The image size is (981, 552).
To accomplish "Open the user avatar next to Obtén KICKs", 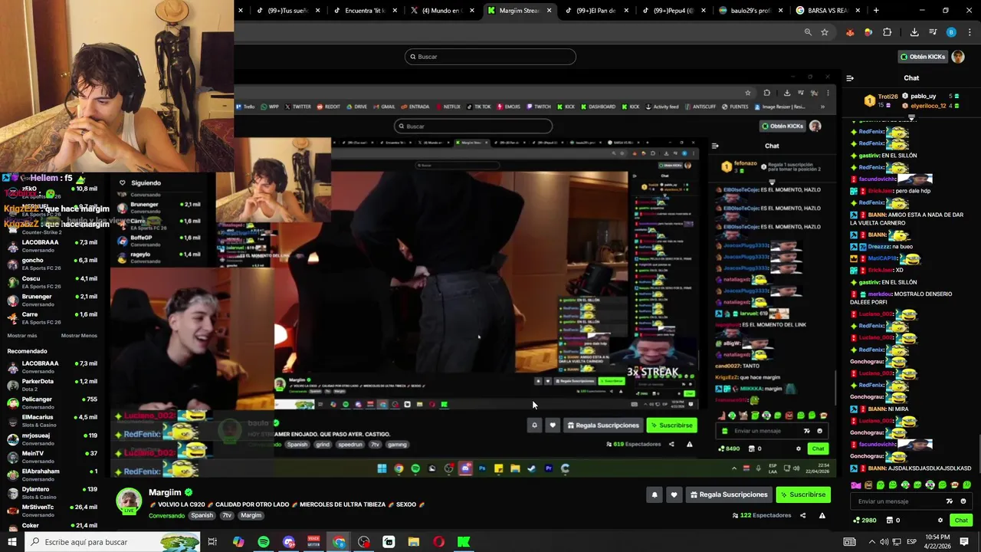I will point(958,57).
